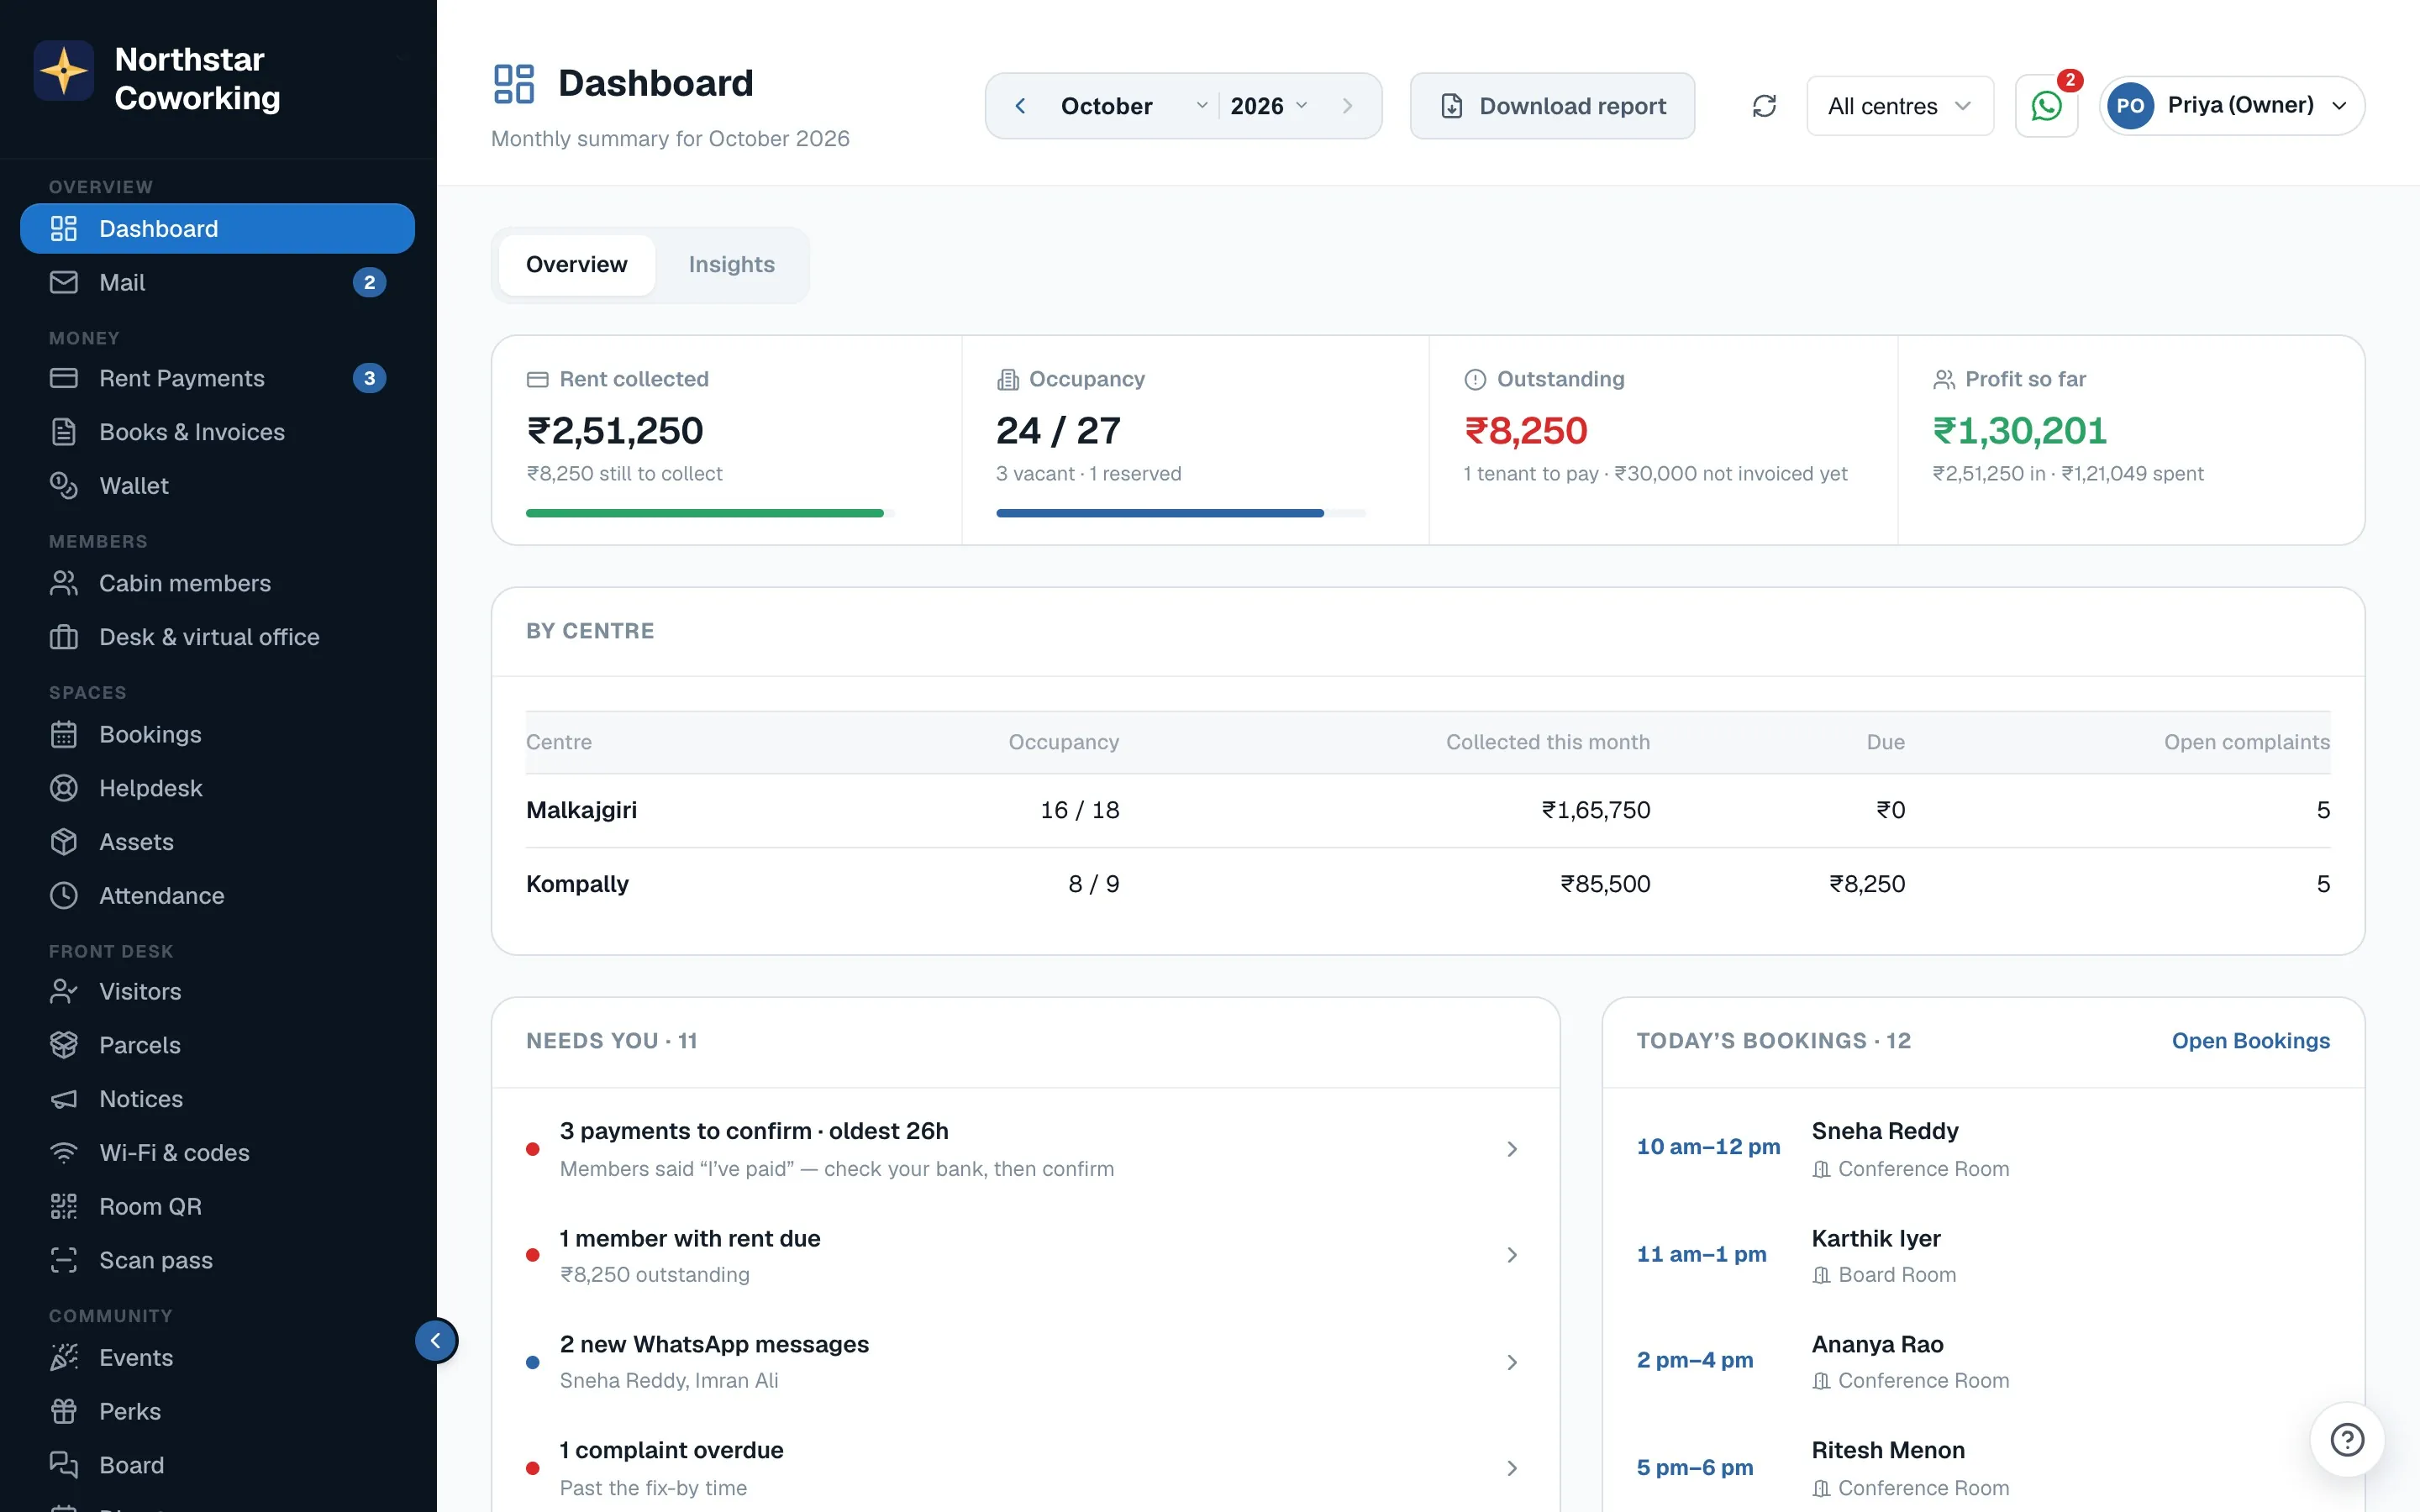2420x1512 pixels.
Task: Click the Parcels package icon
Action: coord(64,1045)
